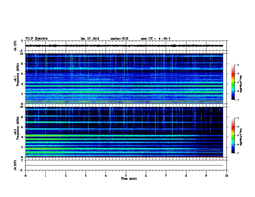Screen dimensions: 255x197
Task: Click the 'ch.1(V)' waveform axis label
Action: [15, 46]
